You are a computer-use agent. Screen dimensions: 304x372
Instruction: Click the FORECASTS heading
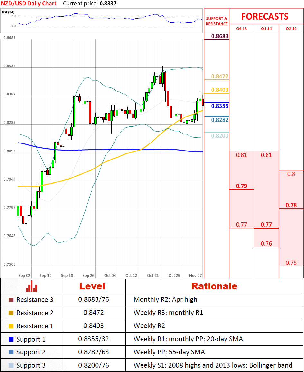click(x=265, y=17)
